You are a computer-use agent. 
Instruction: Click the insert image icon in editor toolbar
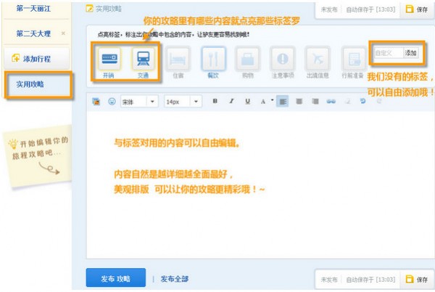coord(96,102)
